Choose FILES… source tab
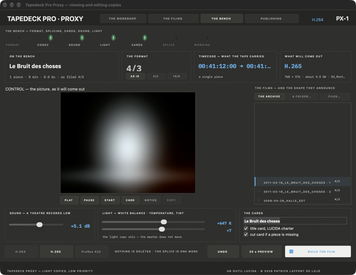 [335, 96]
